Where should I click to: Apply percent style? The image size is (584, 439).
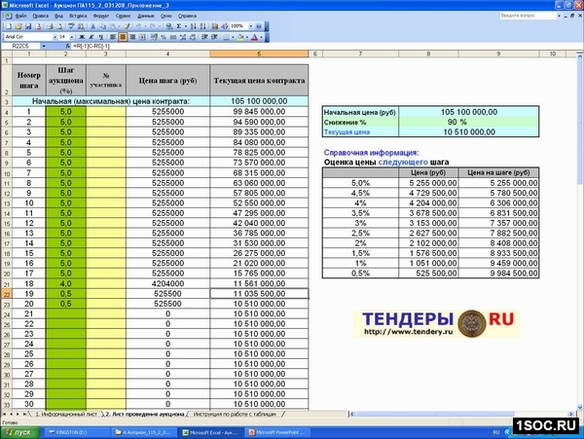coord(164,37)
